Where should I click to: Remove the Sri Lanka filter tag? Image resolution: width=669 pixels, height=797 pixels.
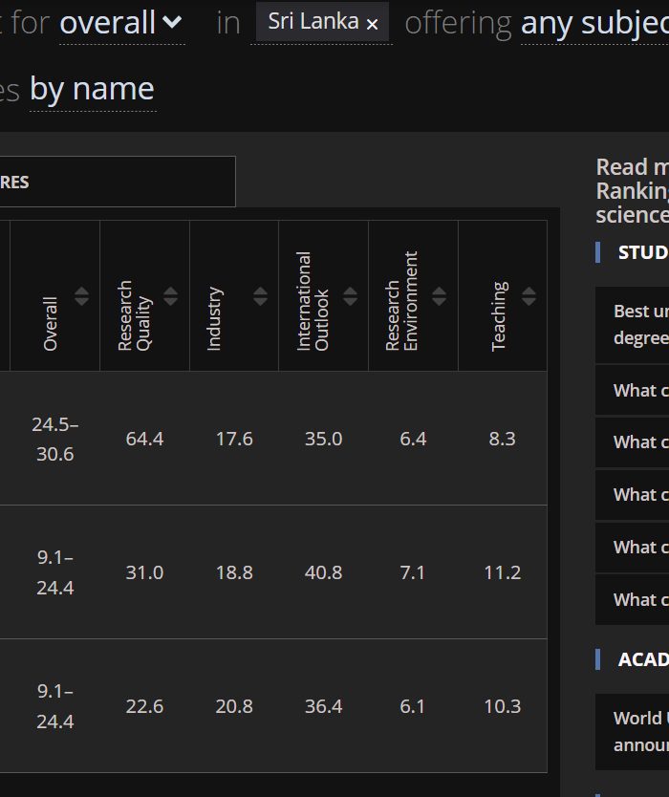[372, 24]
